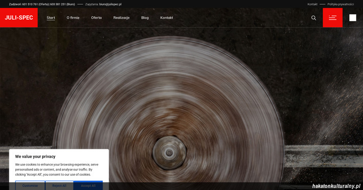
Task: Open Kontakt in the main navigation
Action: click(167, 17)
